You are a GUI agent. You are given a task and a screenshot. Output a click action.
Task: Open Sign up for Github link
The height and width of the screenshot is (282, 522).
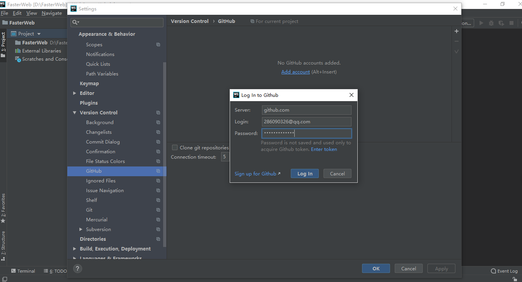258,174
